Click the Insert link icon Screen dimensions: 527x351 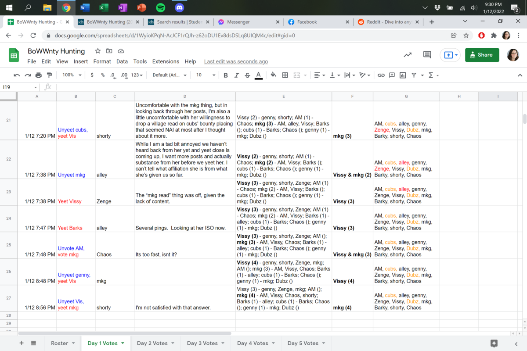coord(381,75)
